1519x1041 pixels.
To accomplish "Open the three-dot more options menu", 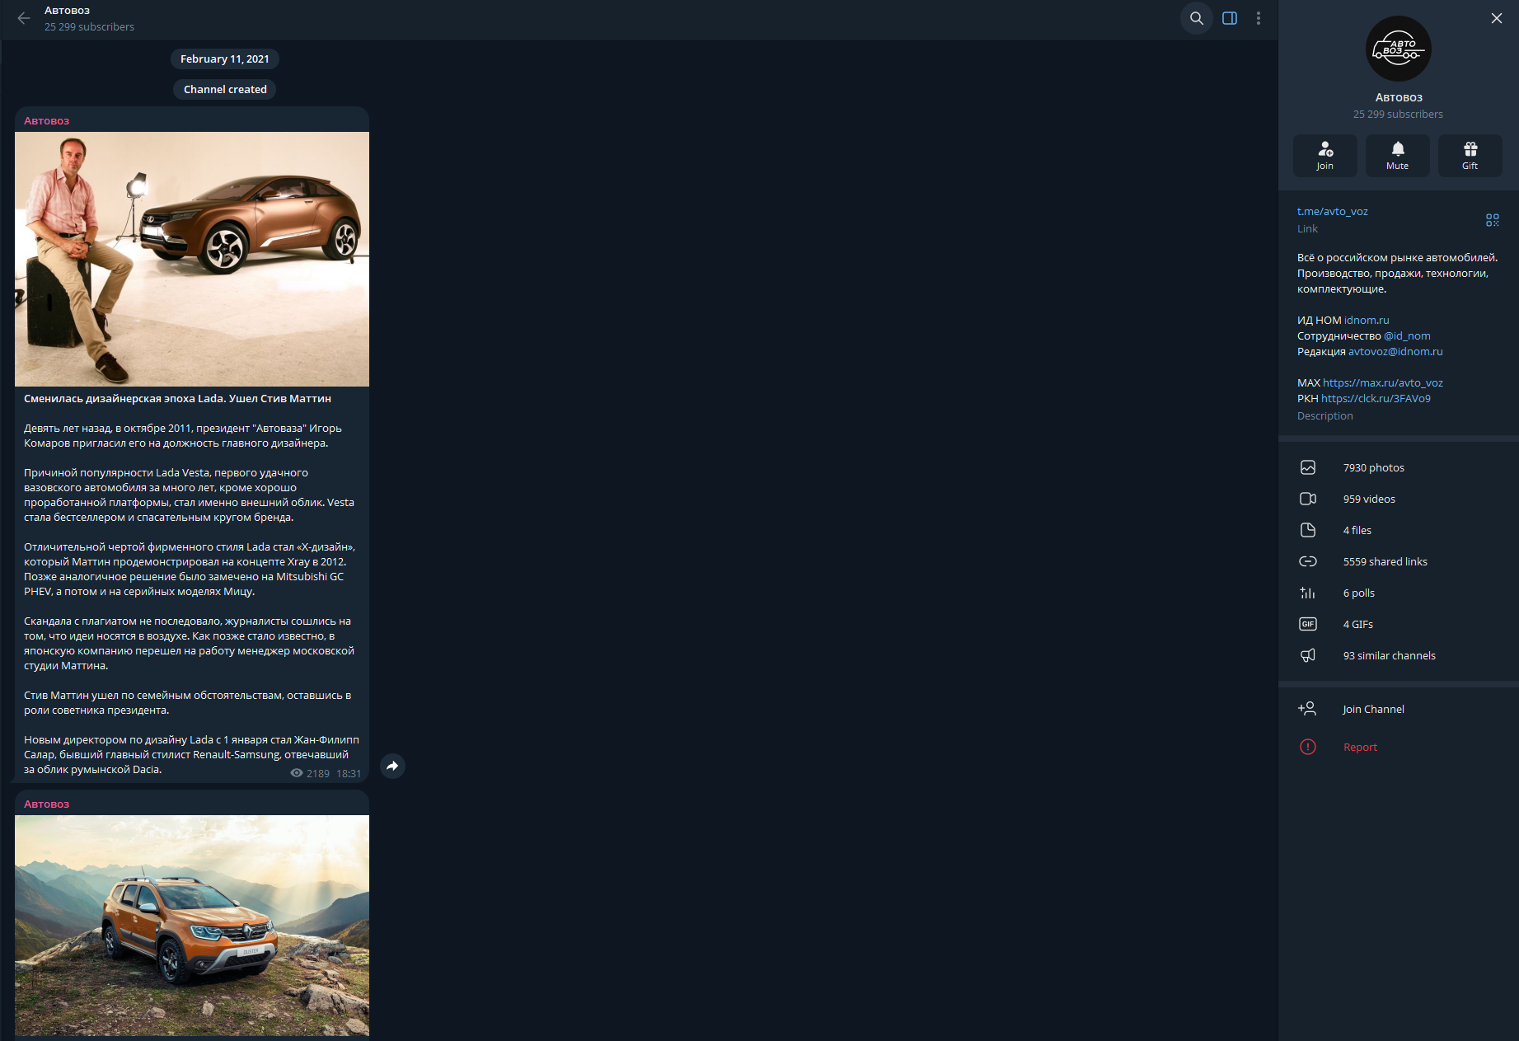I will click(1259, 18).
